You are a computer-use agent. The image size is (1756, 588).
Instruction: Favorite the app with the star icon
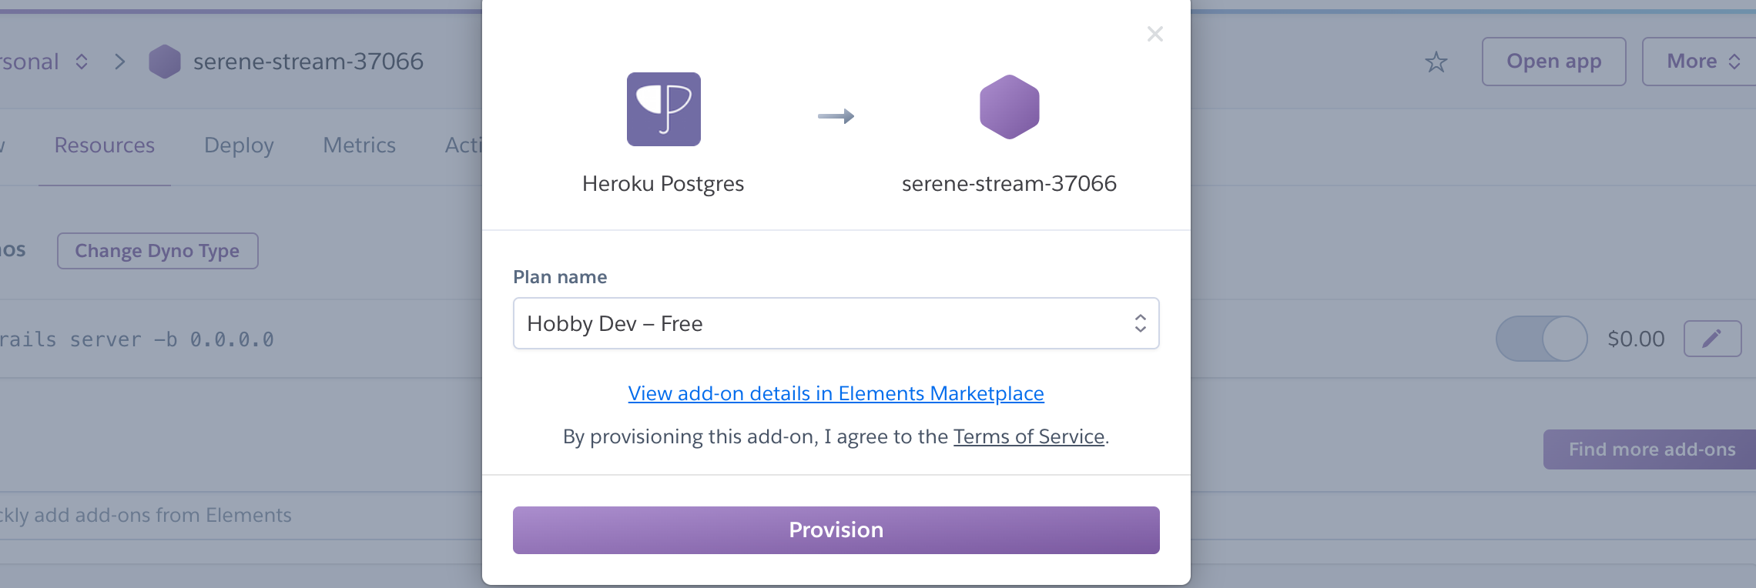click(1436, 62)
